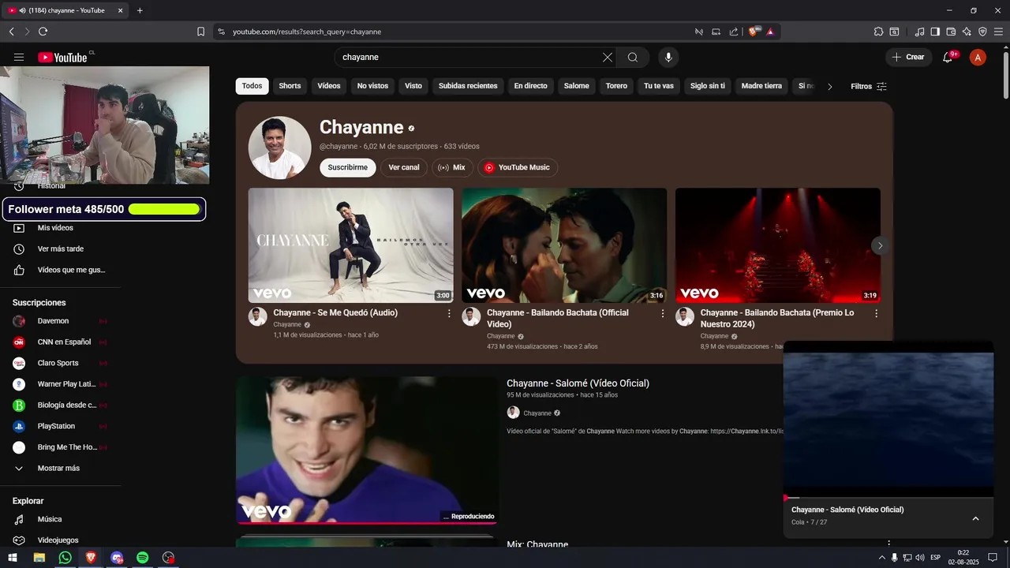This screenshot has height=568, width=1010.
Task: Select the Madre tierra chip
Action: point(761,86)
